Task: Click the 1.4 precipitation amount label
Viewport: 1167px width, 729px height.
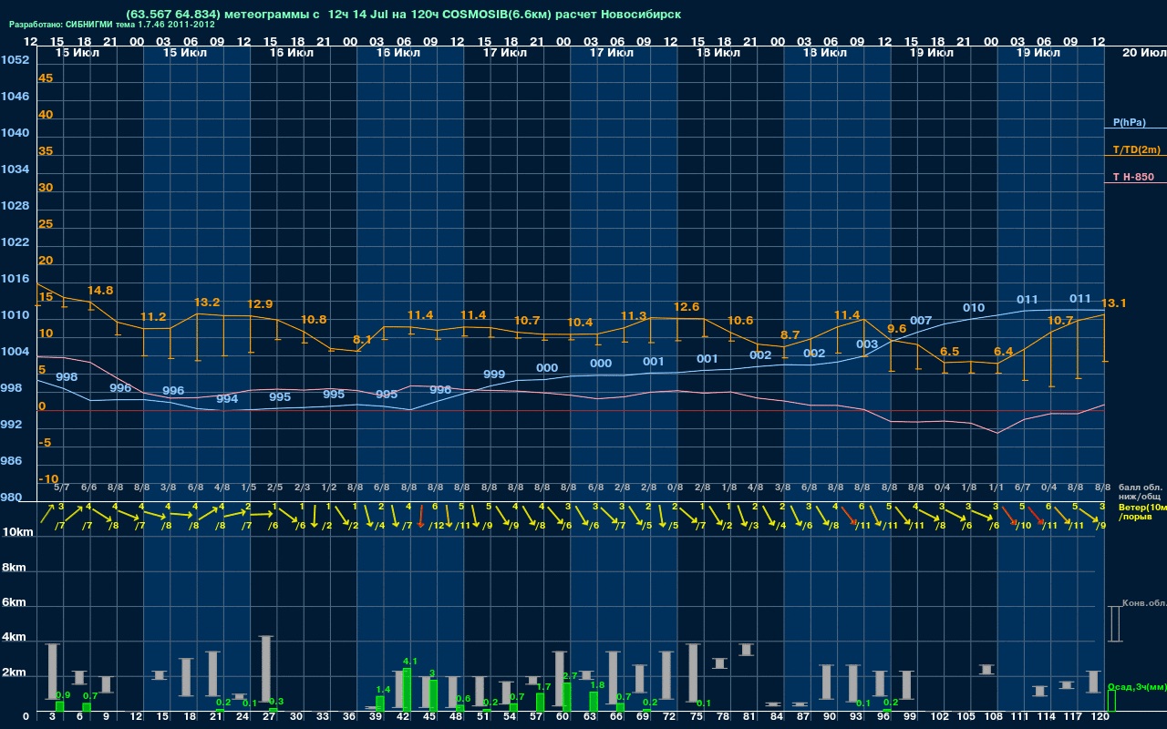Action: click(x=383, y=690)
